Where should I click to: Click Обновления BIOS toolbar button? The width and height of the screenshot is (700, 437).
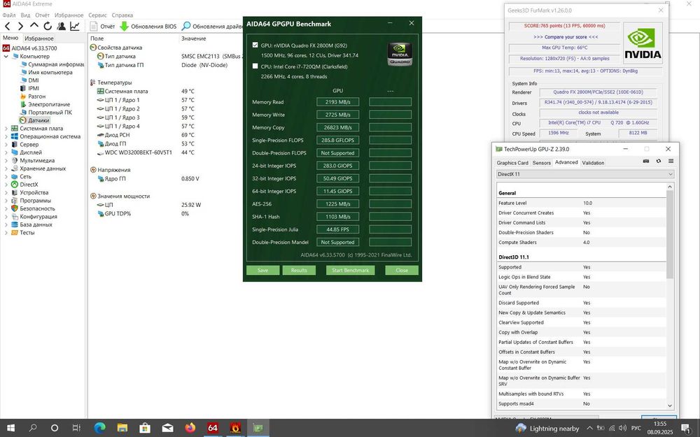pos(148,27)
